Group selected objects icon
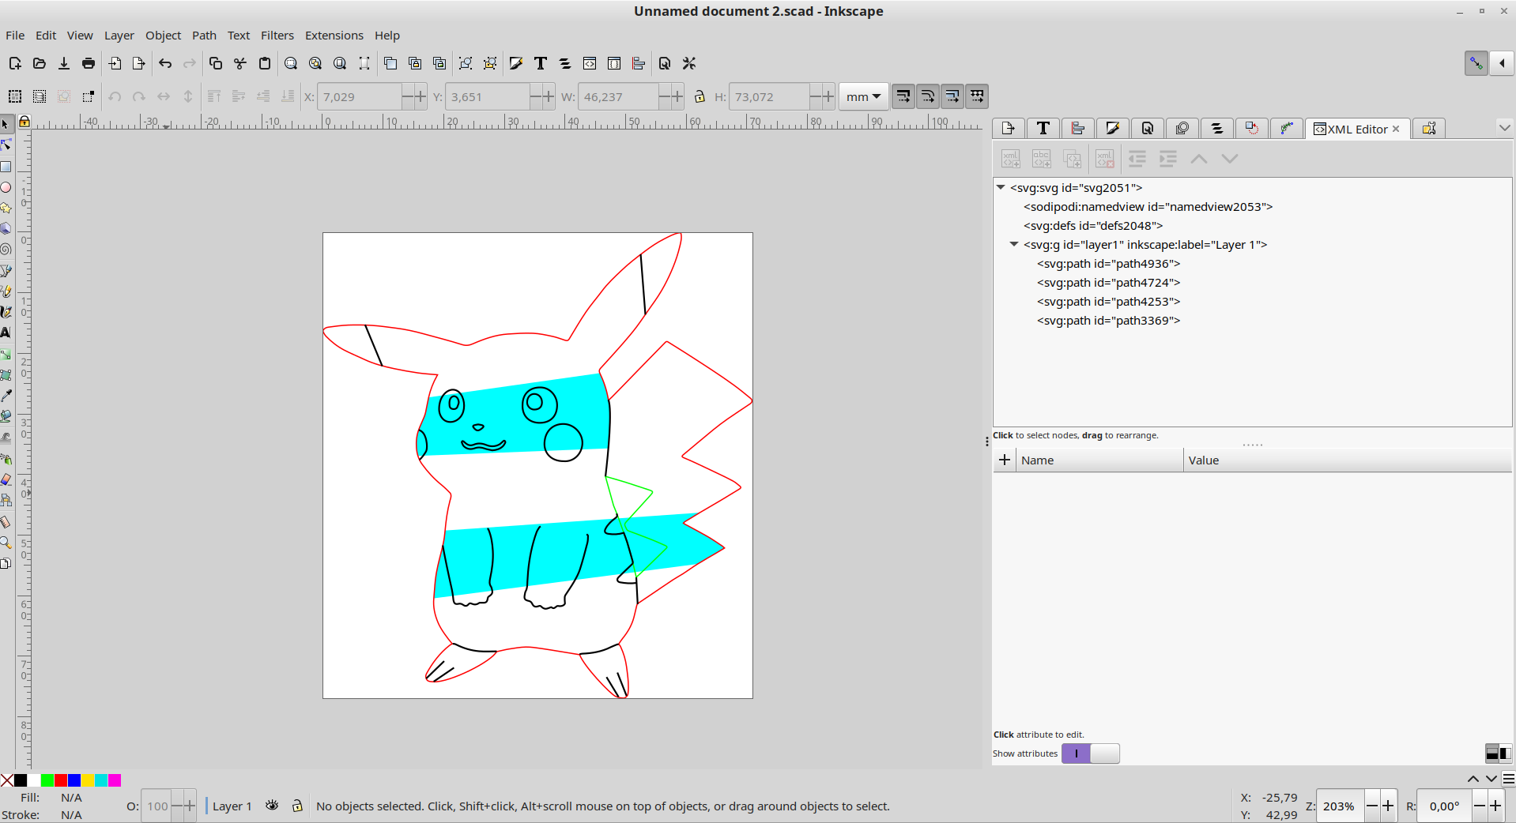The height and width of the screenshot is (823, 1516). (466, 63)
